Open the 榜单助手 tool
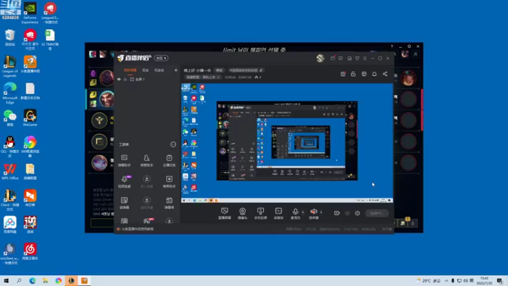The image size is (508, 286). pyautogui.click(x=169, y=182)
